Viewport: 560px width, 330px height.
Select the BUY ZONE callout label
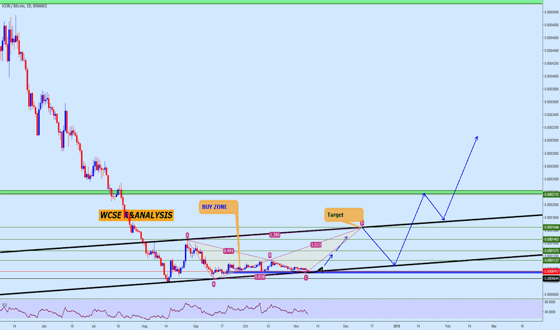pos(218,207)
